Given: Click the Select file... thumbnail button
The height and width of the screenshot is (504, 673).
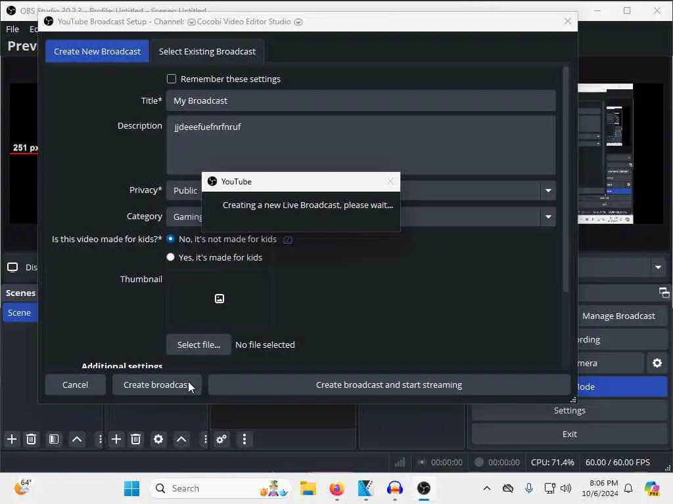Looking at the screenshot, I should click(x=198, y=345).
